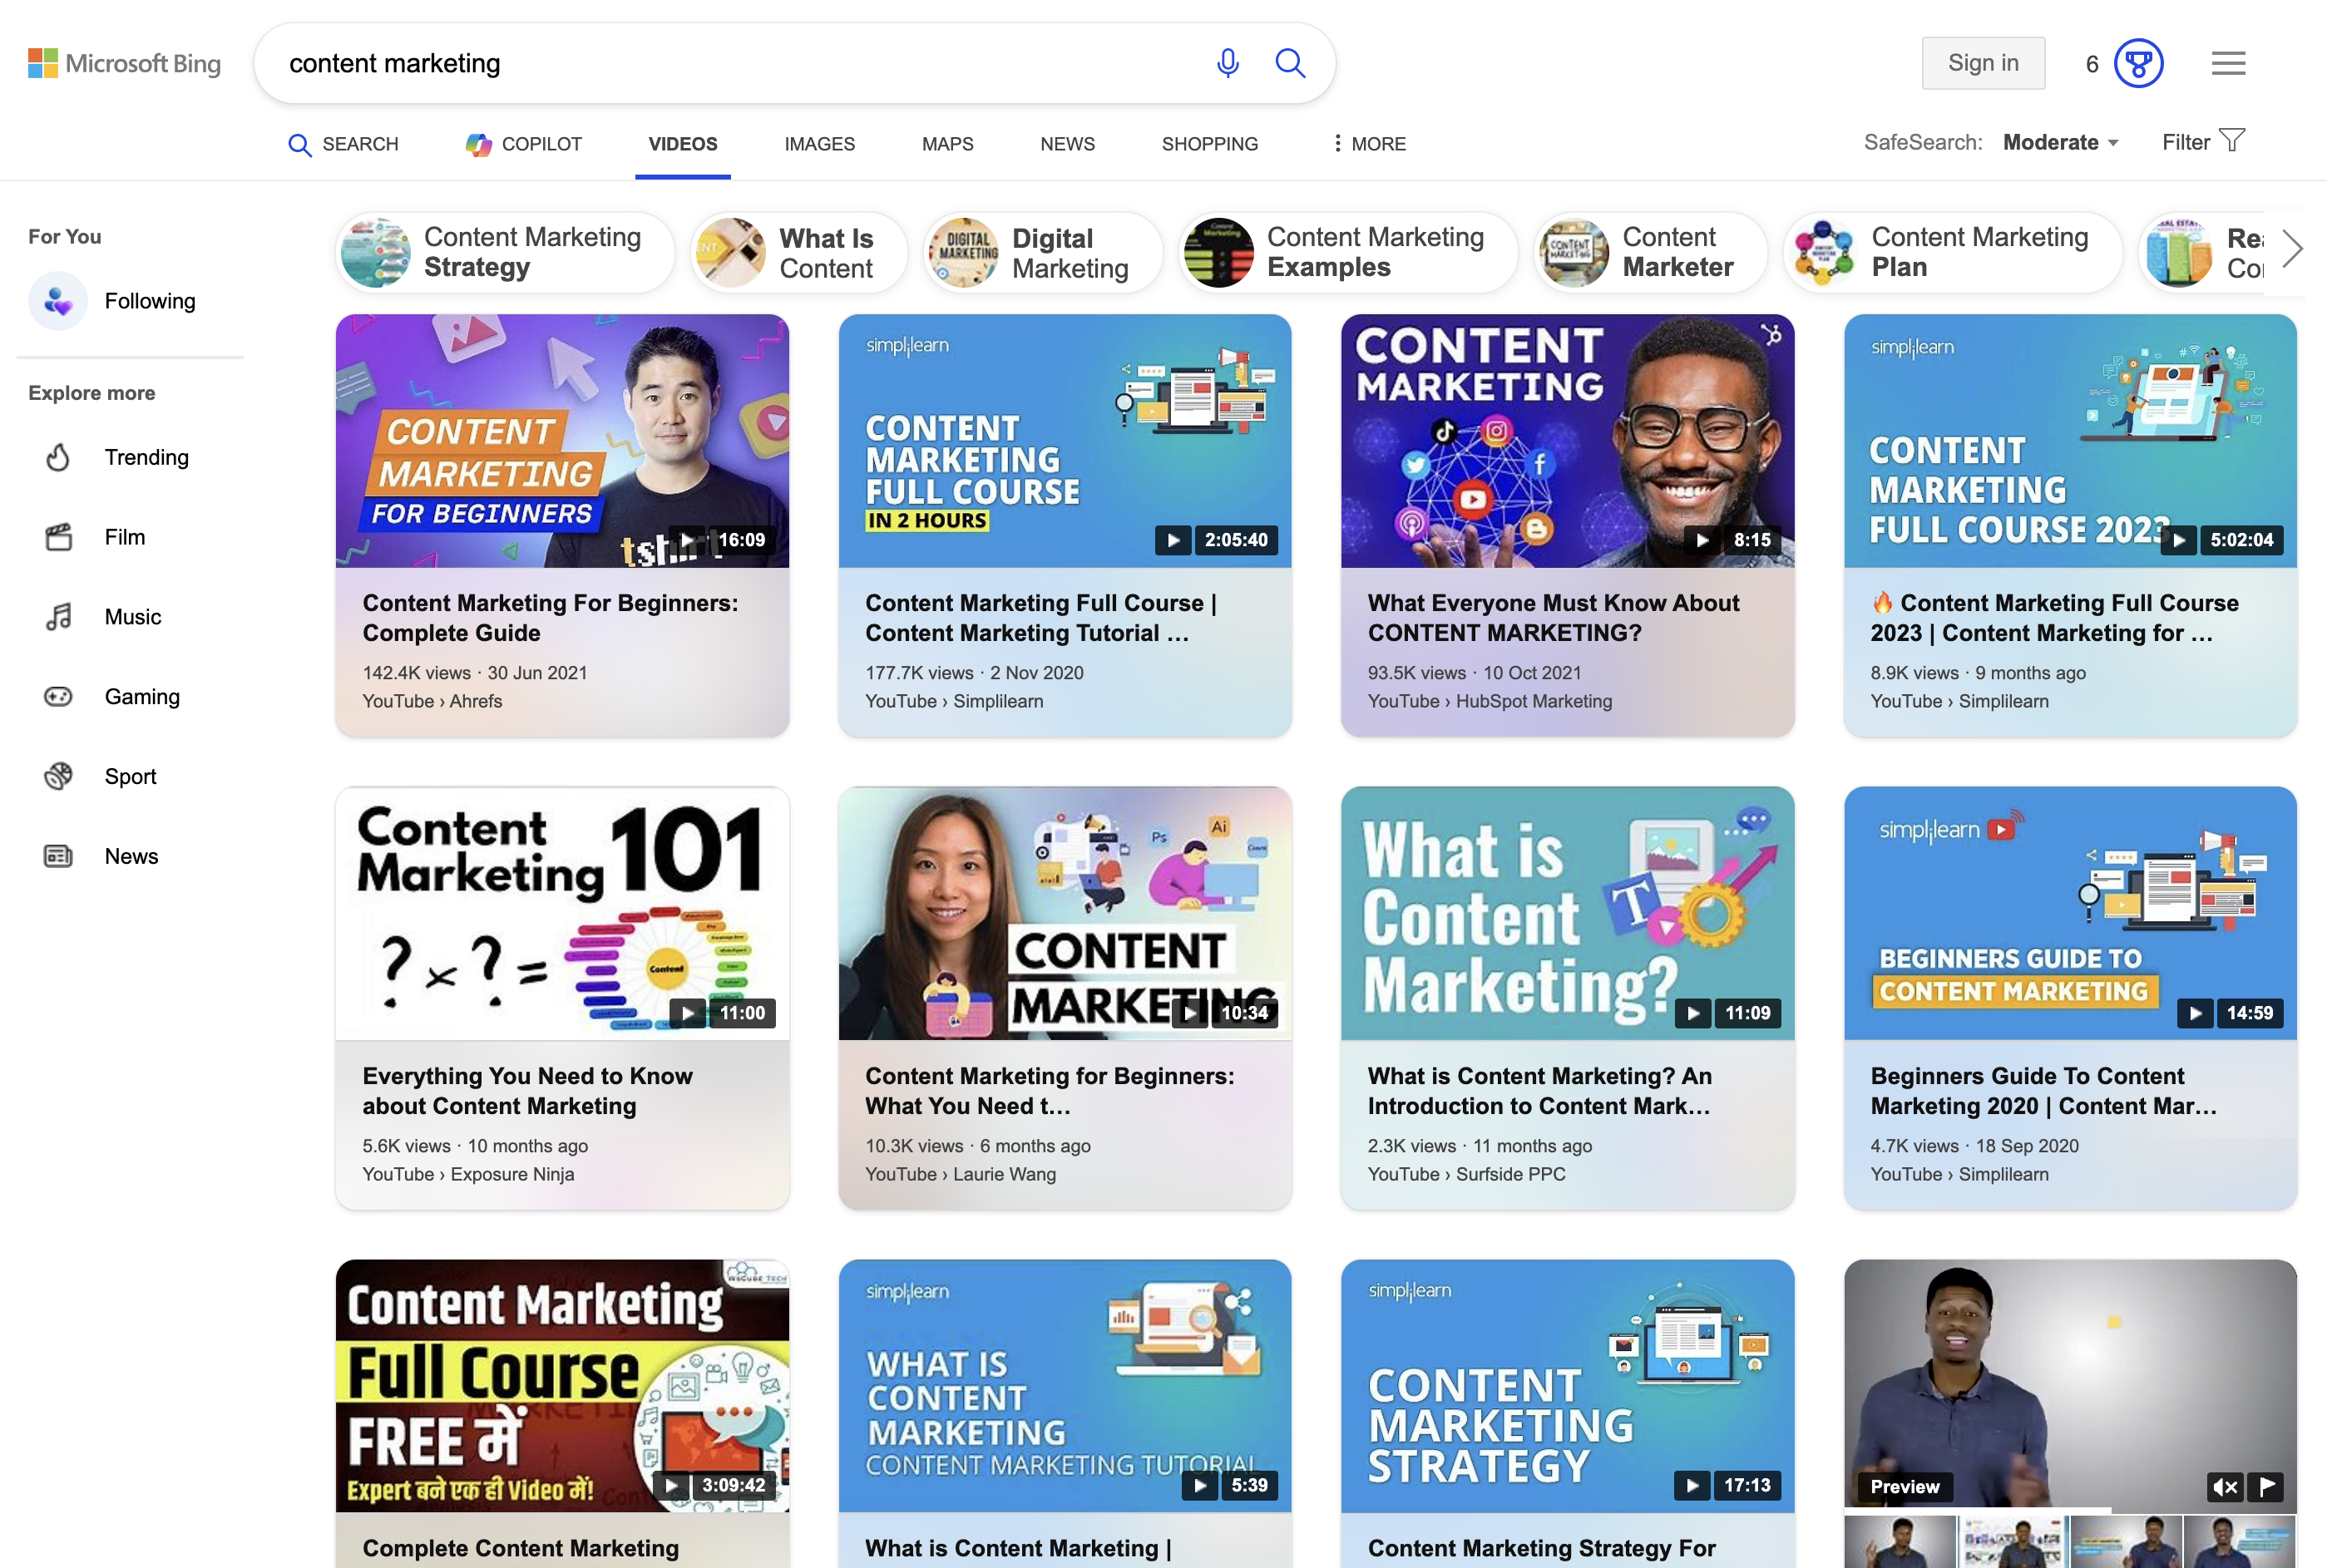Click inside the content marketing search field
The height and width of the screenshot is (1568, 2327).
[700, 63]
